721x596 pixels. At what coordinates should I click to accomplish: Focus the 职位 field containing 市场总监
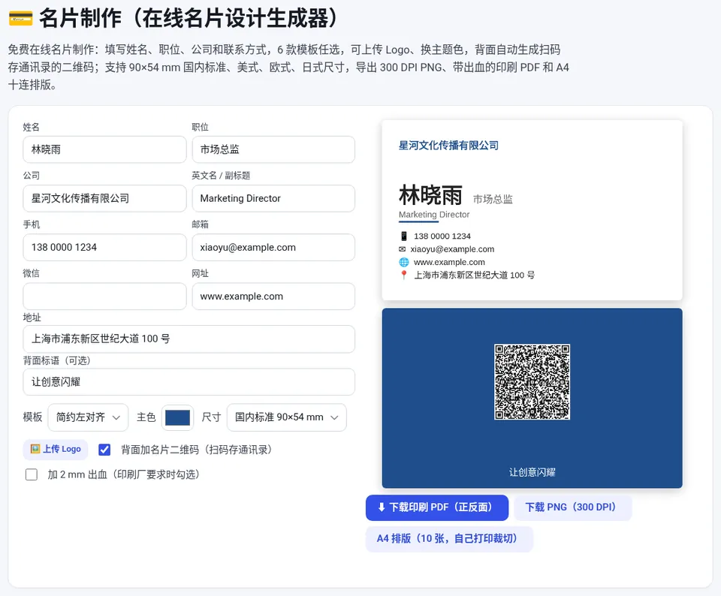[273, 149]
